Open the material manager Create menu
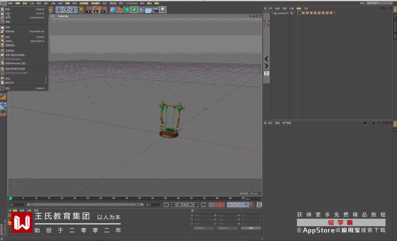The width and height of the screenshot is (397, 241). pyautogui.click(x=15, y=211)
